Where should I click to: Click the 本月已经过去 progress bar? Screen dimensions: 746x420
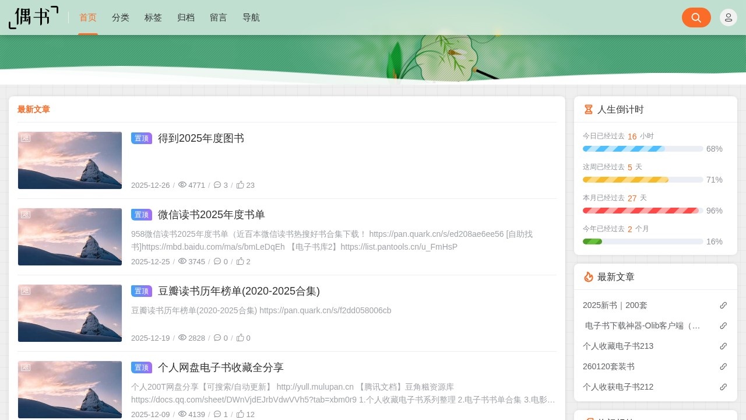[642, 211]
